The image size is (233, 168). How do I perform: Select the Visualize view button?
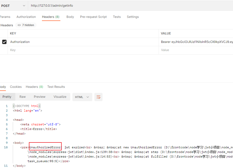[60, 97]
